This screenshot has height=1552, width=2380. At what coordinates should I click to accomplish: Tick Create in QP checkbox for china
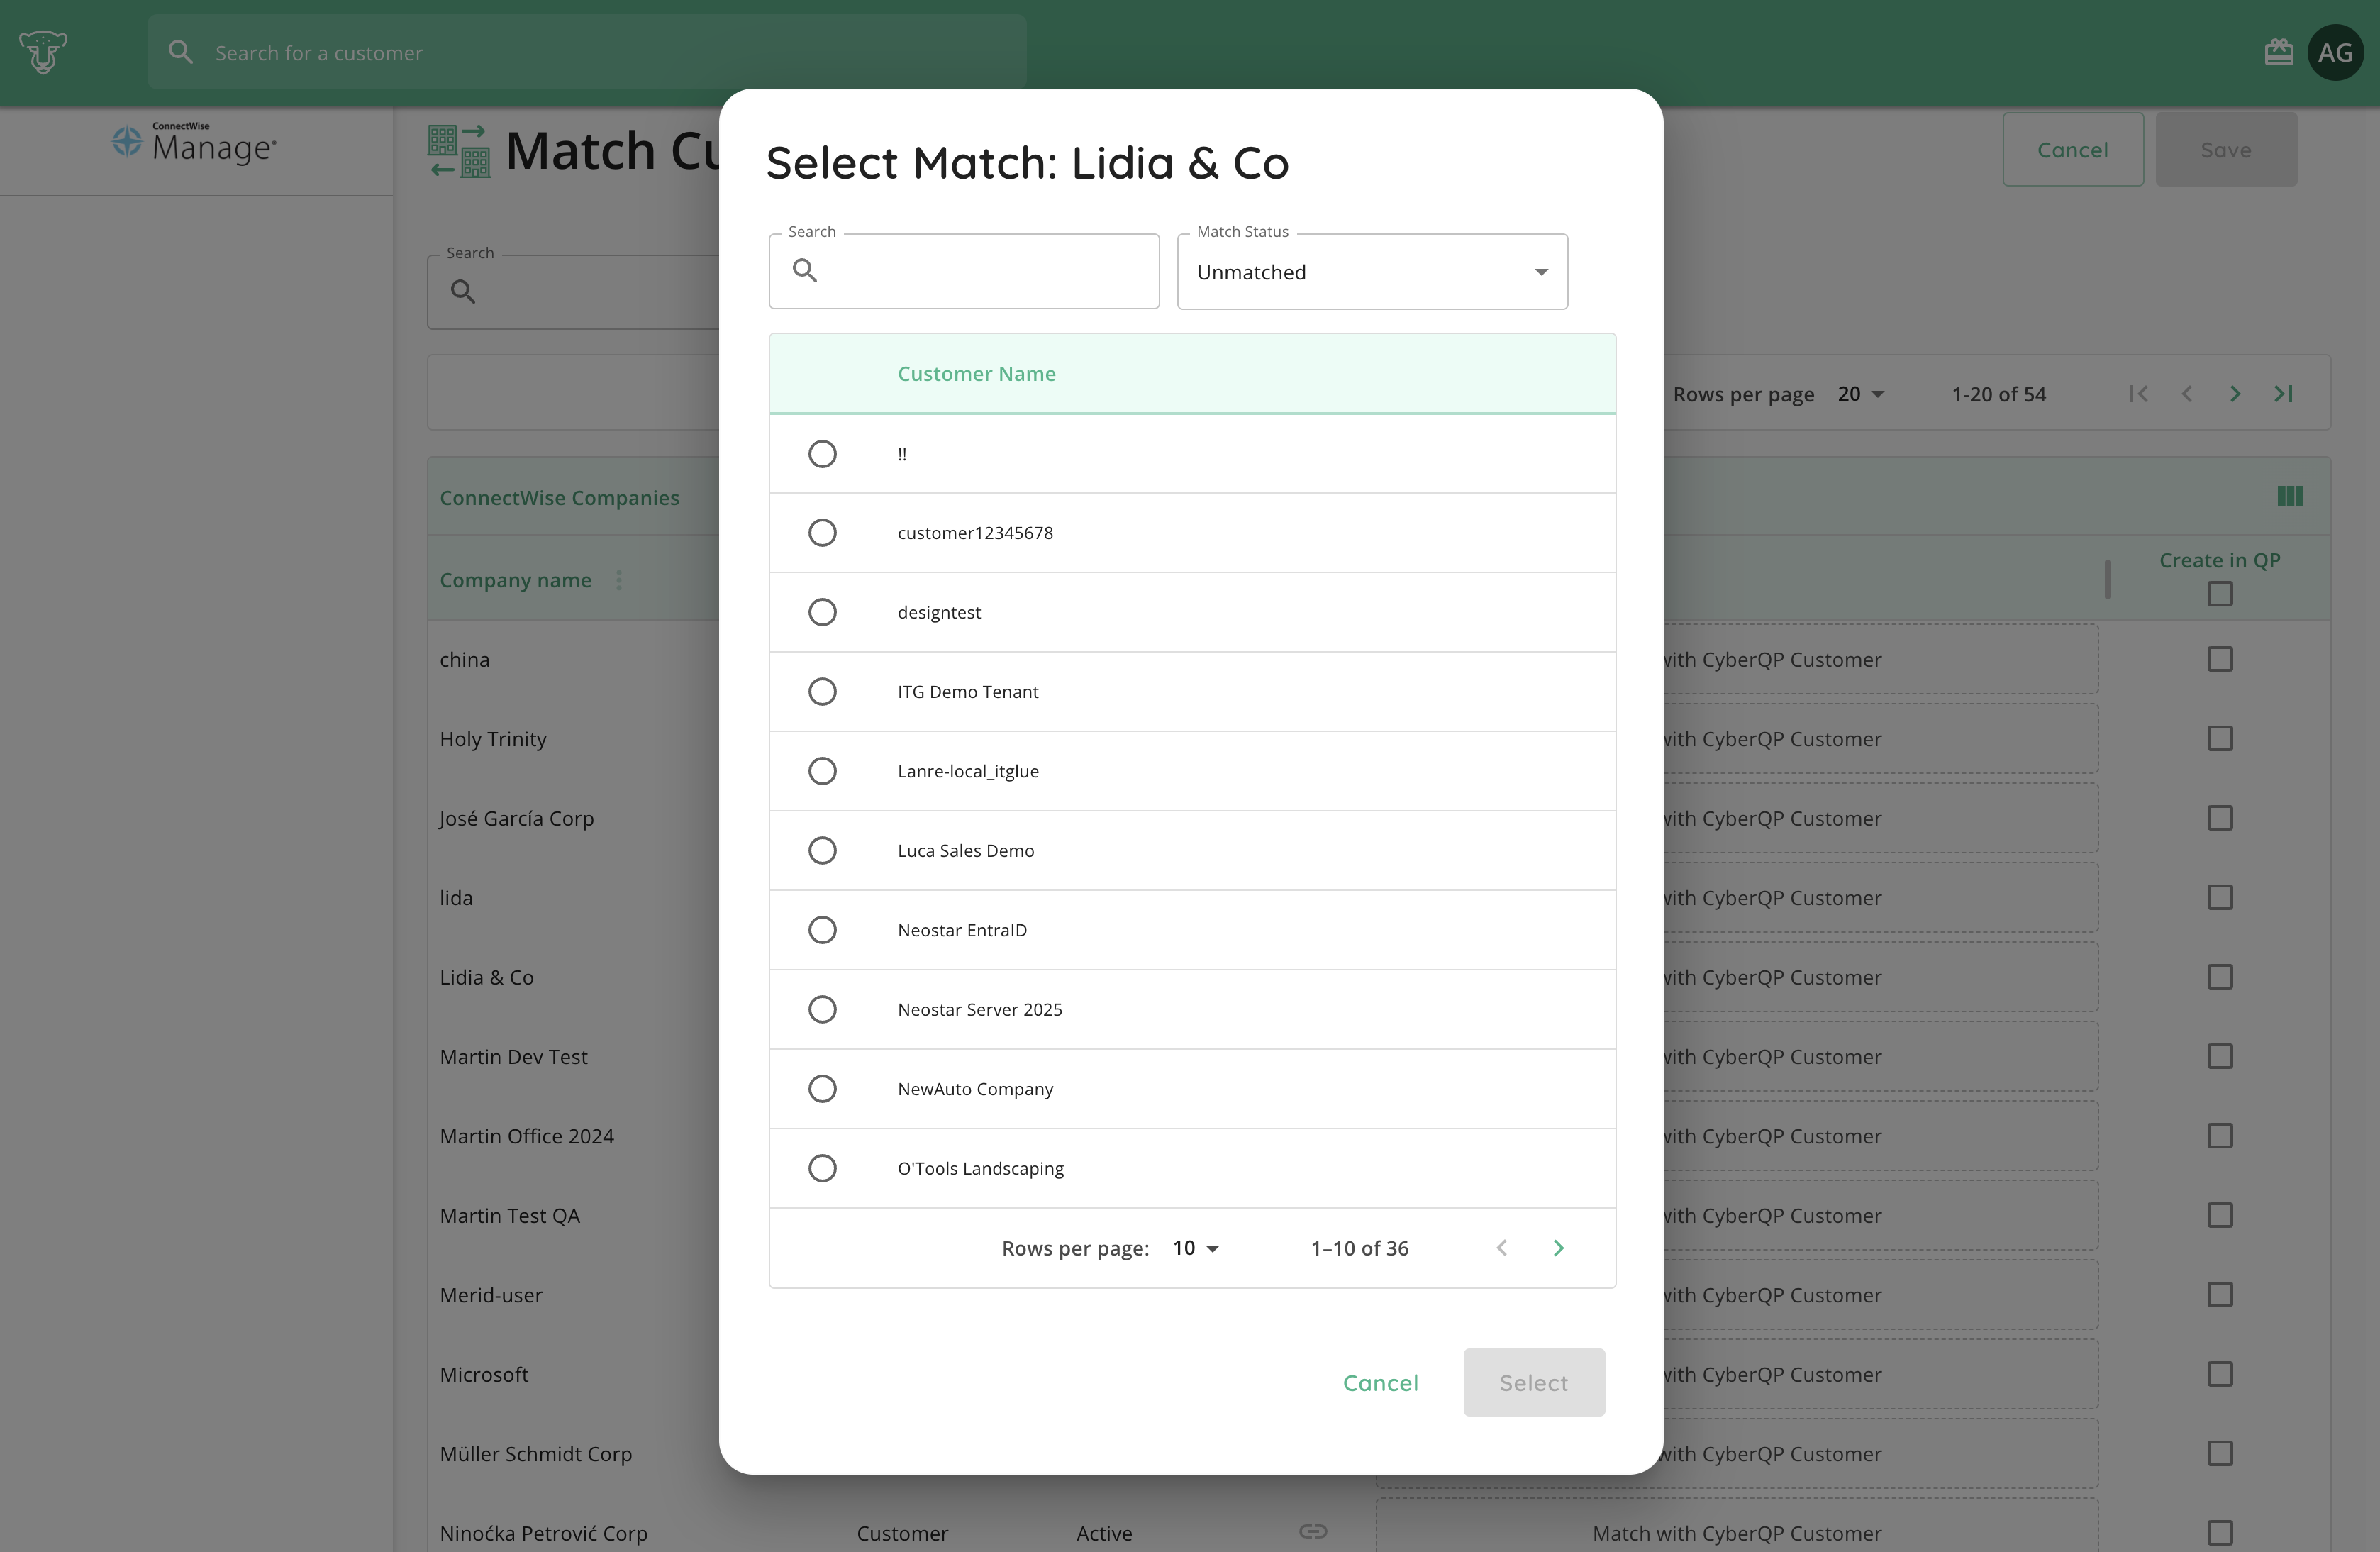(x=2220, y=659)
